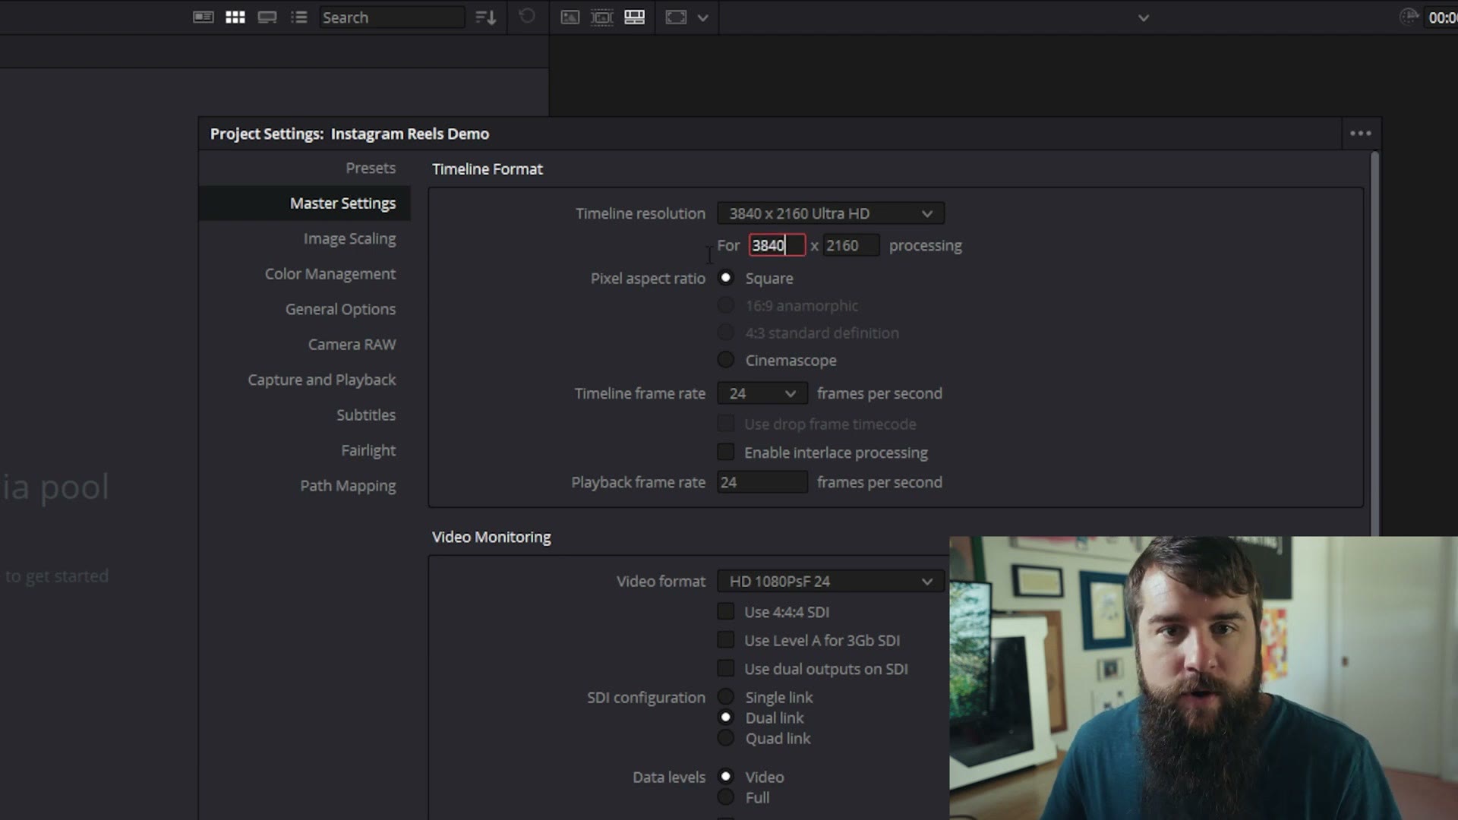Click the Playback frame rate field
This screenshot has width=1458, height=820.
tap(762, 482)
